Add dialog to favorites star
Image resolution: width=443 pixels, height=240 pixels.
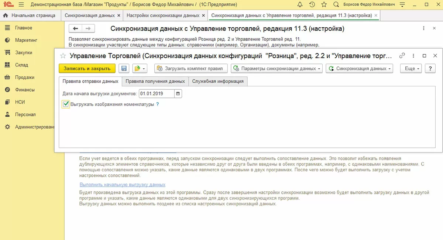63,56
